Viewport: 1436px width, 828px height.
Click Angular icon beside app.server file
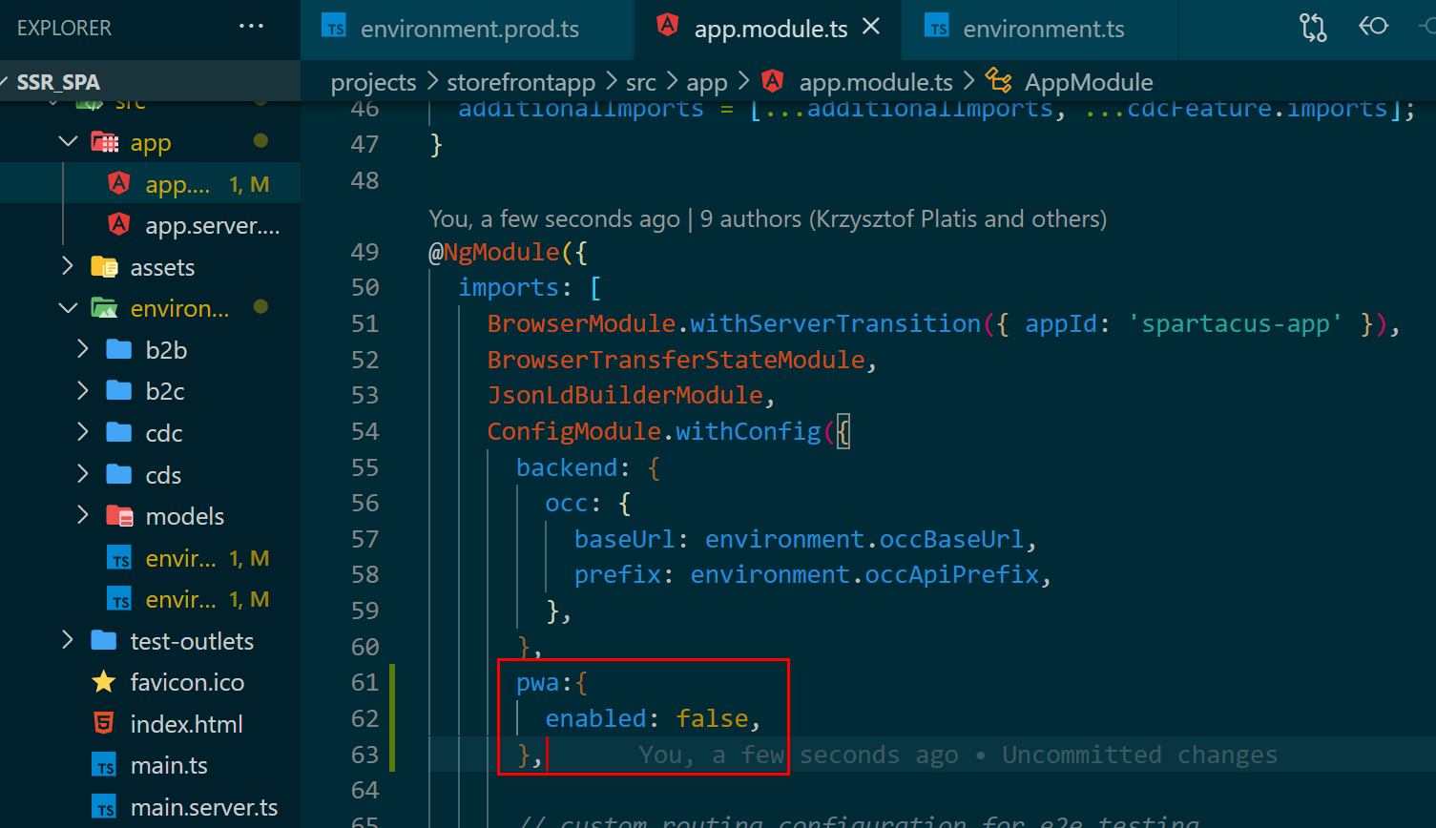click(x=119, y=224)
